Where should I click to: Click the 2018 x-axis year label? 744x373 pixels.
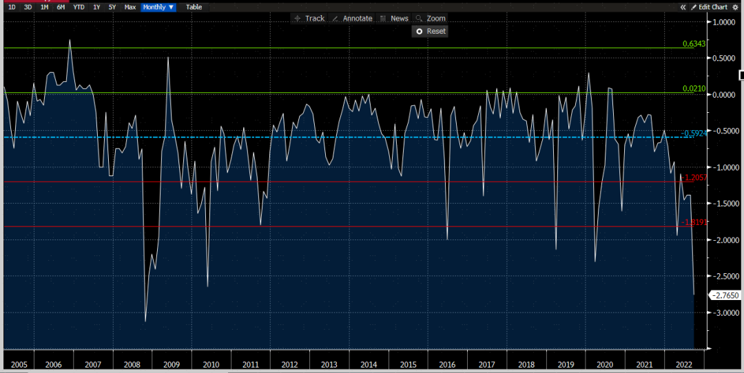click(526, 365)
